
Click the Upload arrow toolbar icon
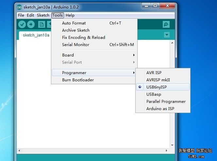[31, 24]
